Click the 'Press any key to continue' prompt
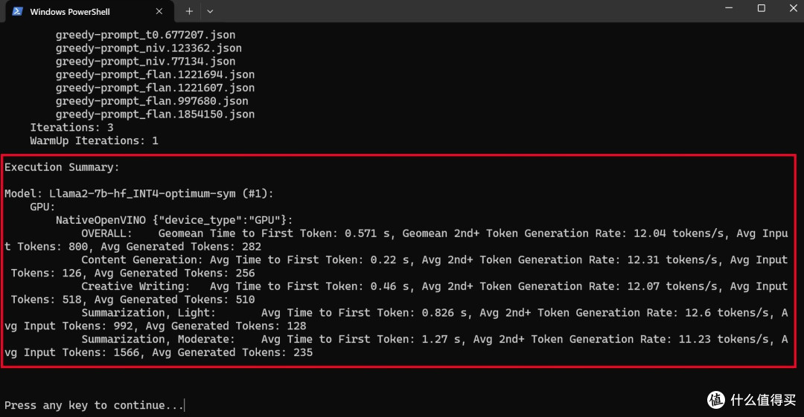Viewport: 804px width, 417px height. (94, 405)
